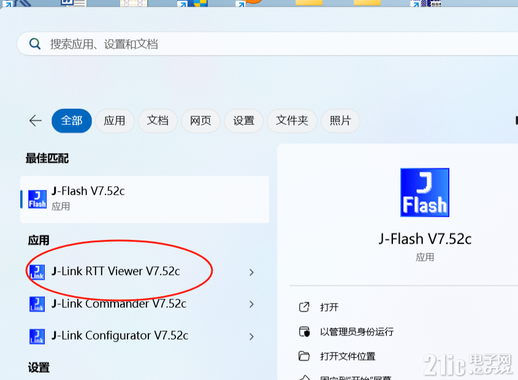Launch J-Link Configurator V7.52c
Image resolution: width=518 pixels, height=380 pixels.
(120, 335)
